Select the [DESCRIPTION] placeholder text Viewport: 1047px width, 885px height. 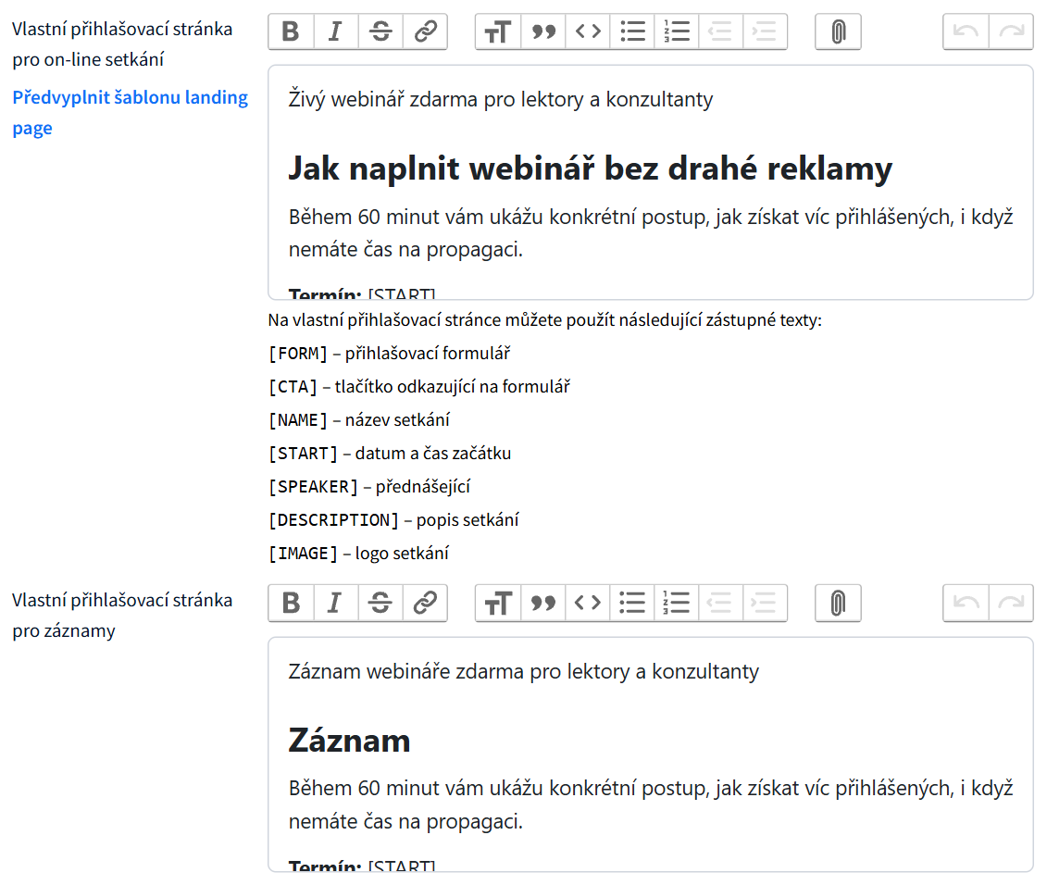[x=334, y=520]
